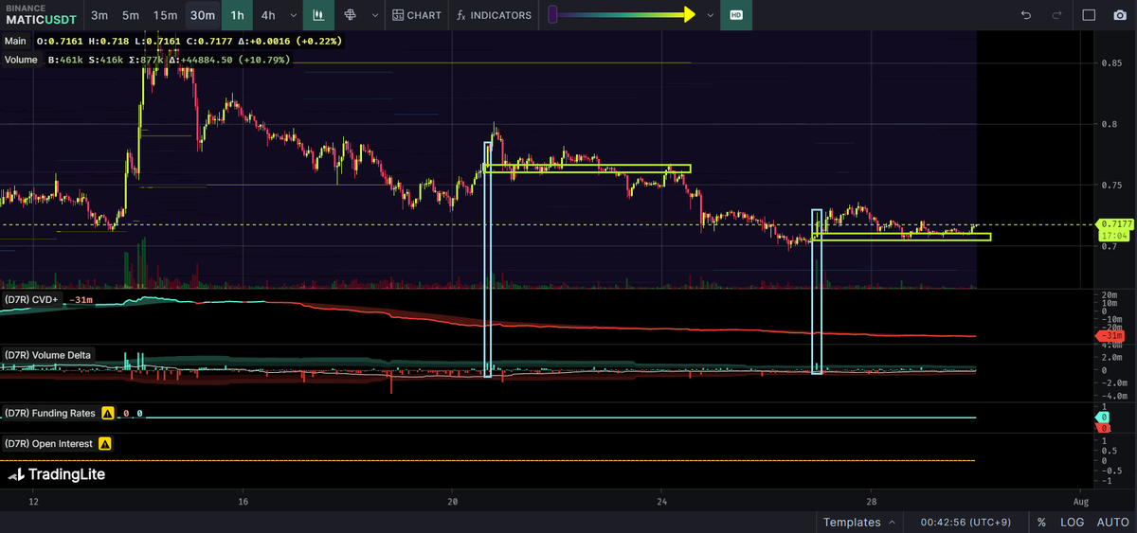
Task: Adjust the heatmap sensitivity gradient slider
Action: click(x=622, y=15)
